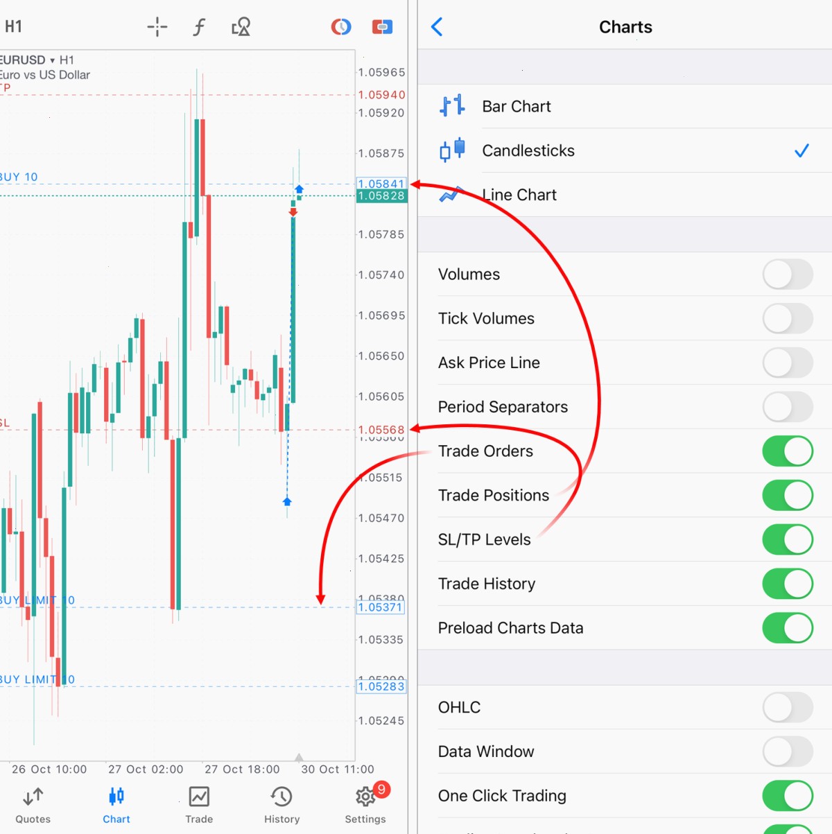Change the H1 timeframe selector
Viewport: 832px width, 834px height.
tap(14, 27)
